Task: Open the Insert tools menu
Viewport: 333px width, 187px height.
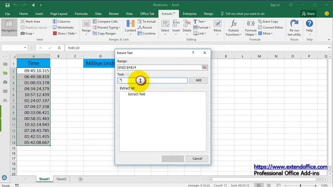Action: [x=176, y=27]
